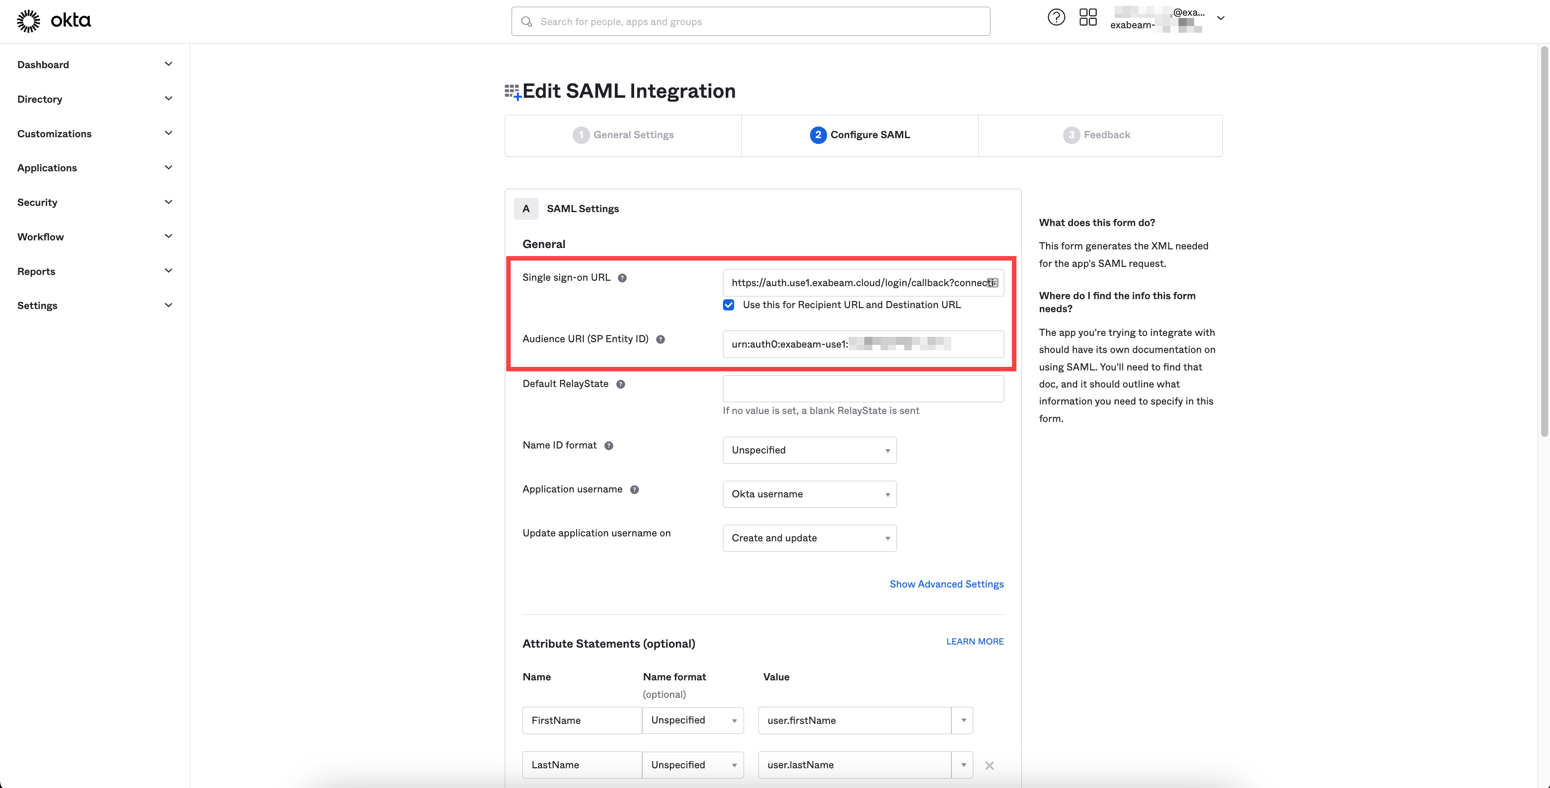Image resolution: width=1550 pixels, height=788 pixels.
Task: Toggle Use this for Recipient URL checkbox
Action: click(728, 305)
